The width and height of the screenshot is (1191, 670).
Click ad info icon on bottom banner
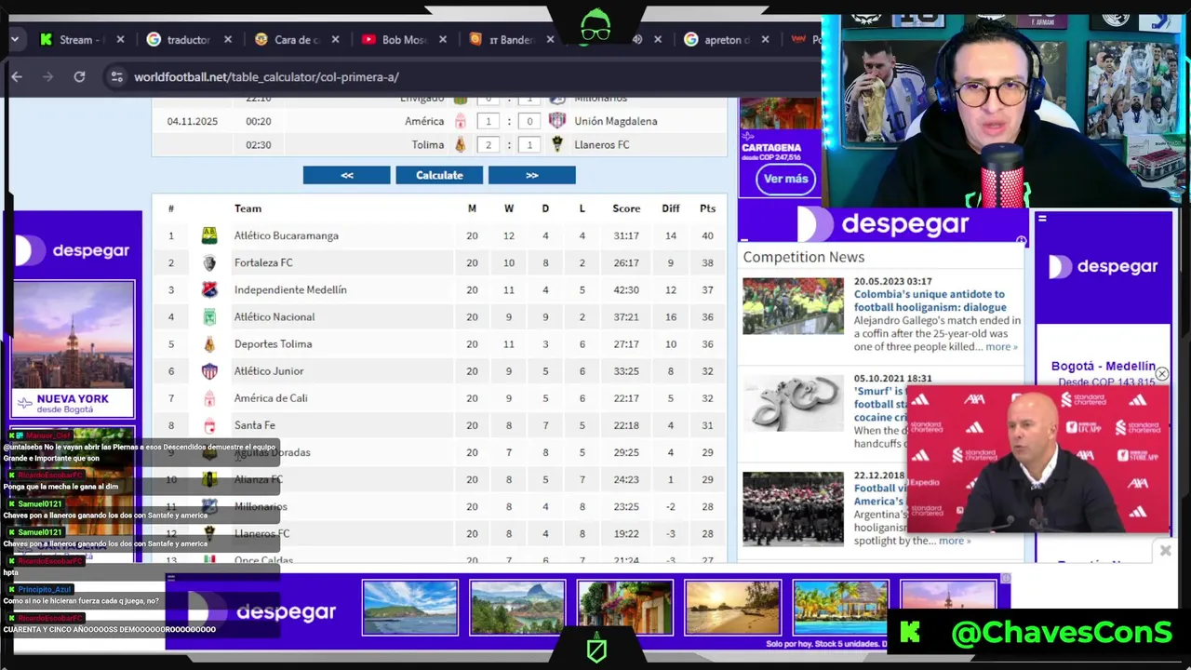click(x=1005, y=579)
